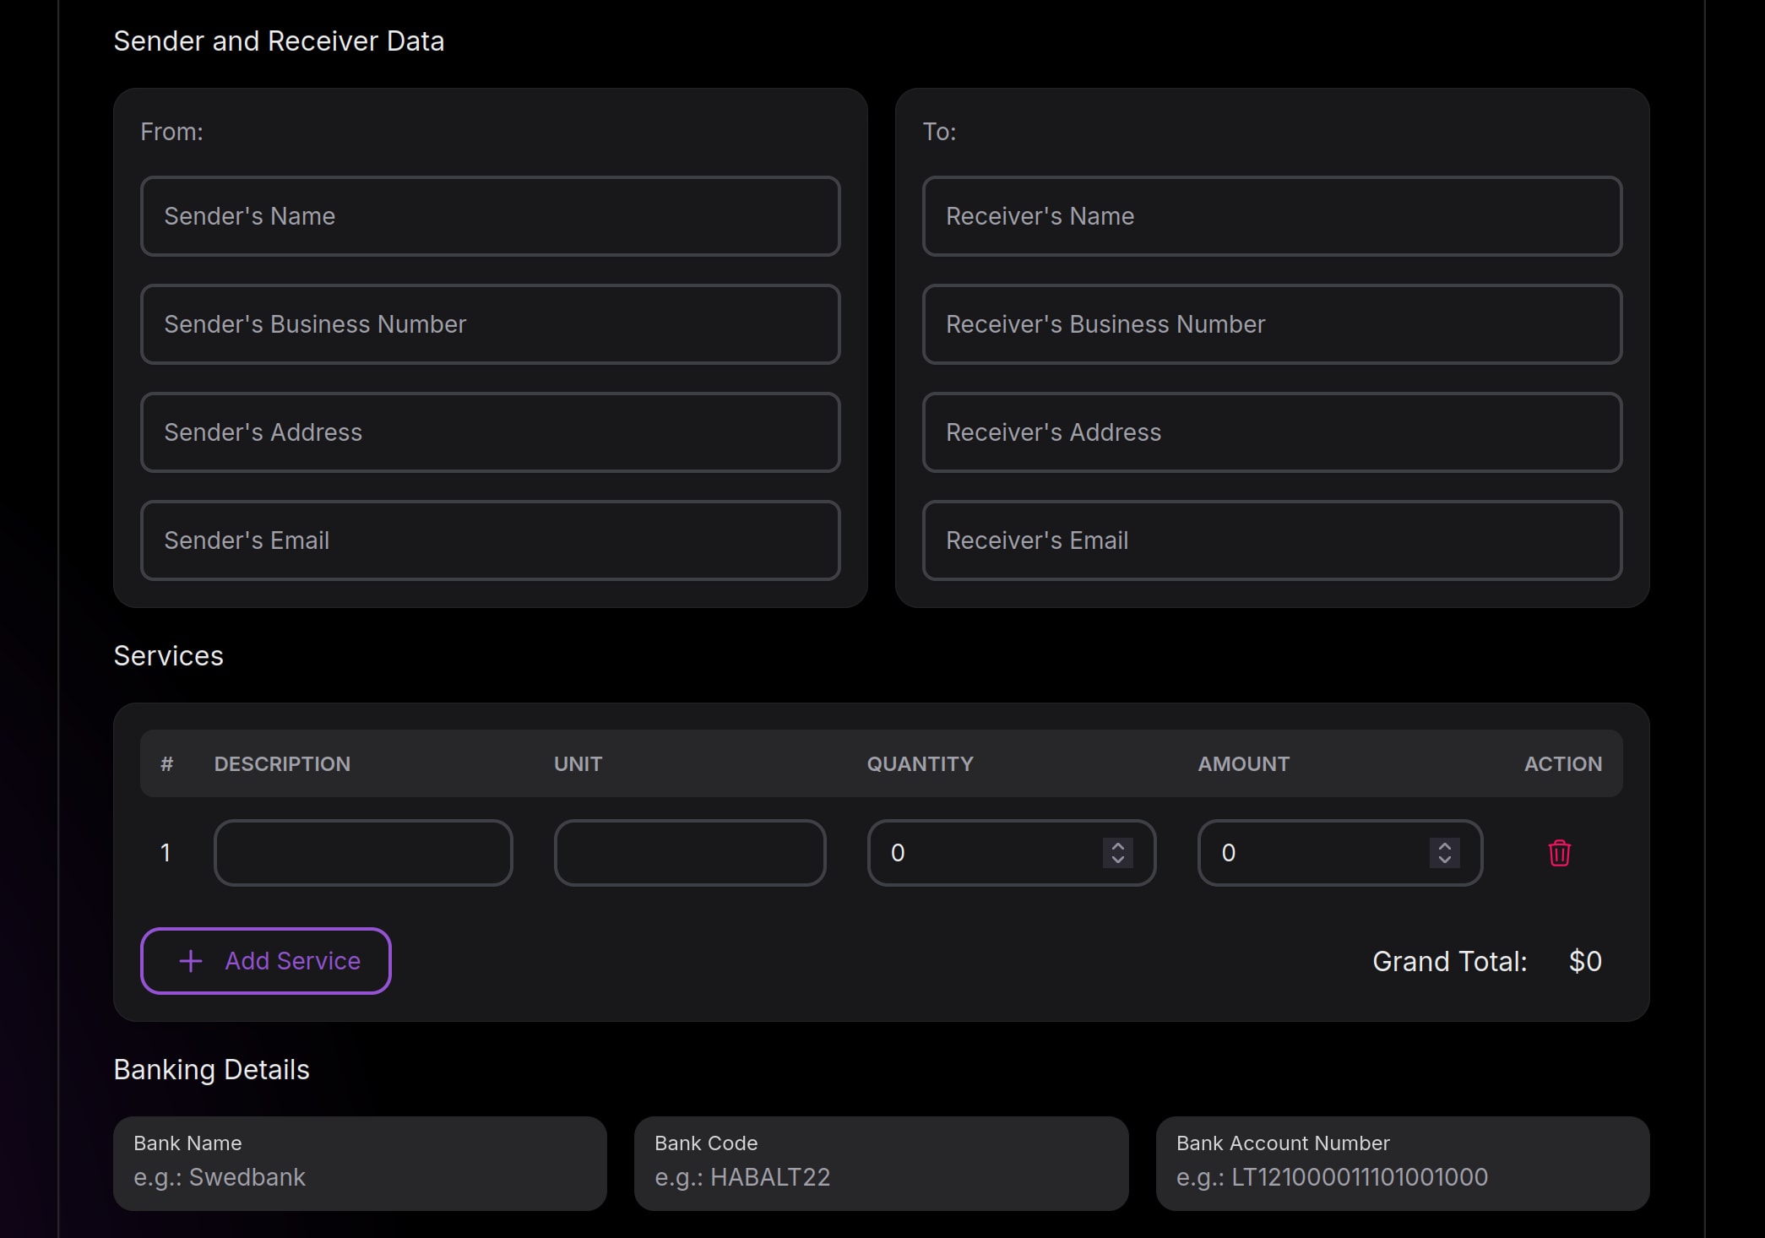The width and height of the screenshot is (1765, 1238).
Task: Select the Sender's Address input
Action: pos(490,432)
